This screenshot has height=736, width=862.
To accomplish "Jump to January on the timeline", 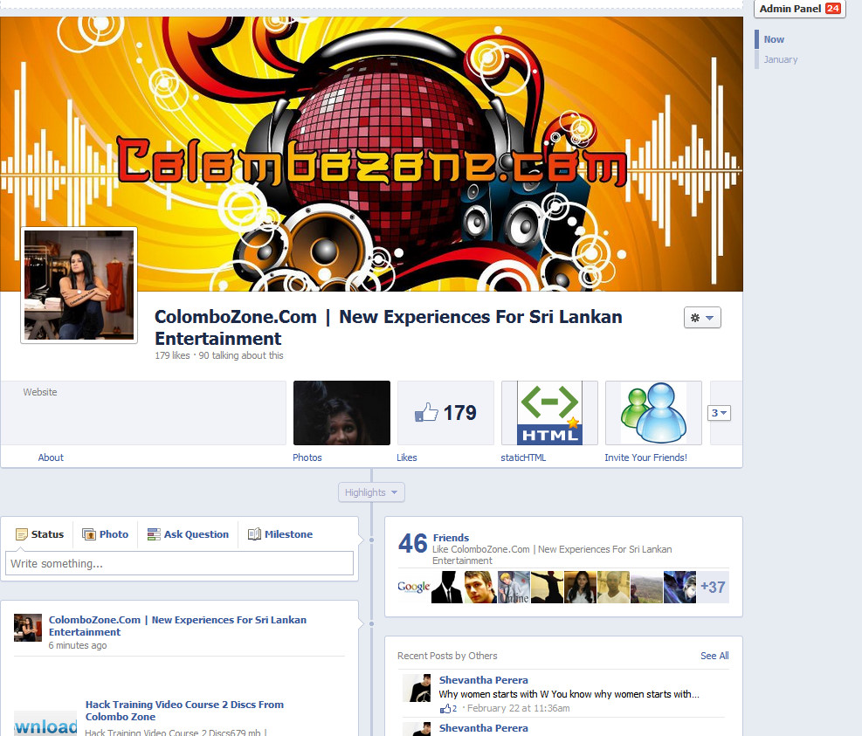I will 780,59.
